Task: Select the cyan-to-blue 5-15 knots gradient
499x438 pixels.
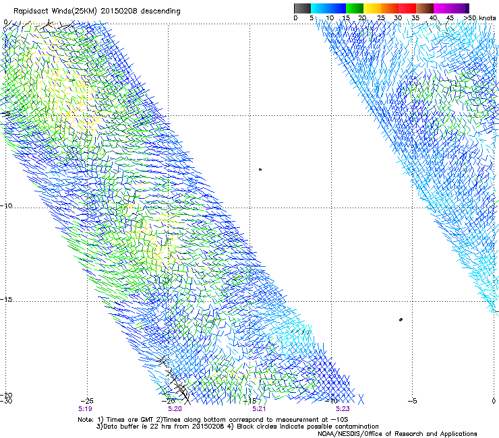Action: click(x=328, y=8)
